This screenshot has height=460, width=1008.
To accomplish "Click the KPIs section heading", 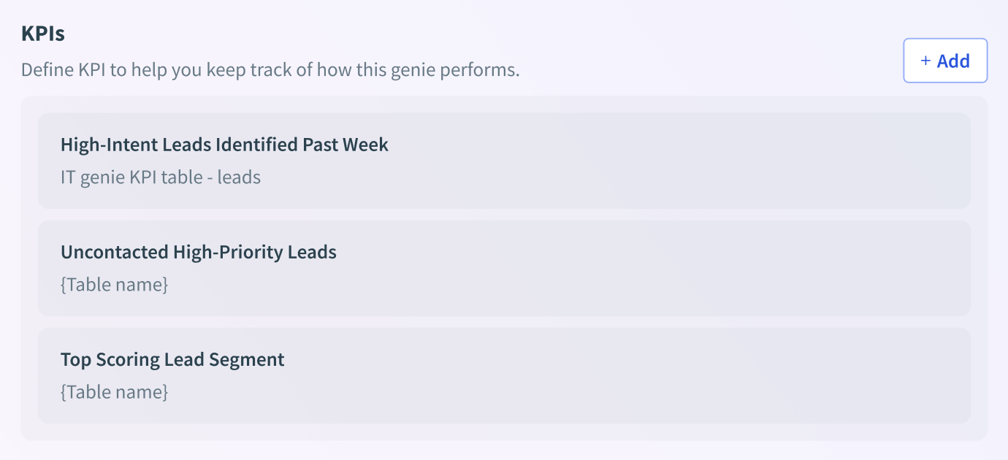I will point(43,34).
